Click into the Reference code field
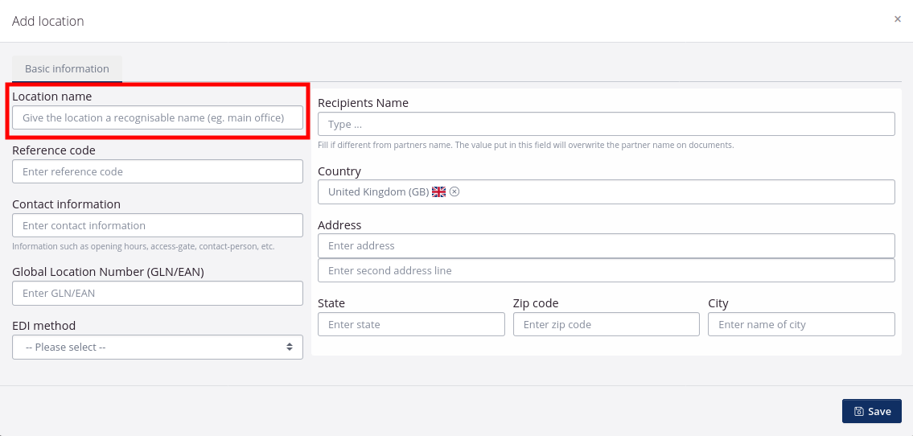Image resolution: width=913 pixels, height=436 pixels. pyautogui.click(x=157, y=172)
